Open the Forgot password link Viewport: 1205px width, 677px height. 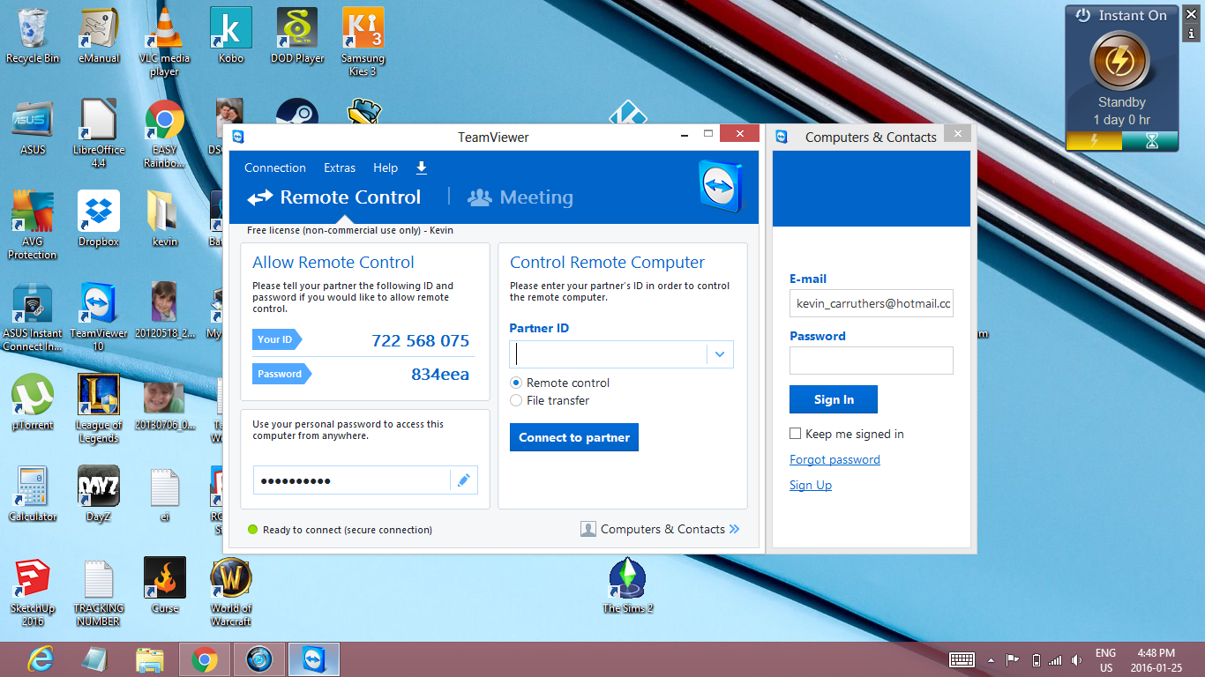pyautogui.click(x=835, y=459)
